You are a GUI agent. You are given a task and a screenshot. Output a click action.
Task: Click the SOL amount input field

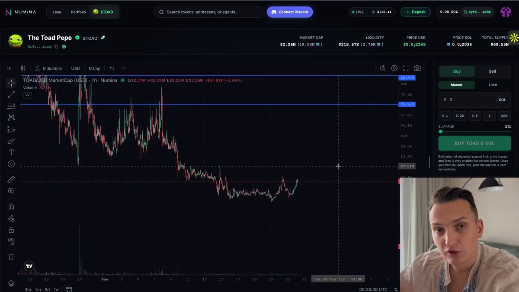(x=474, y=99)
